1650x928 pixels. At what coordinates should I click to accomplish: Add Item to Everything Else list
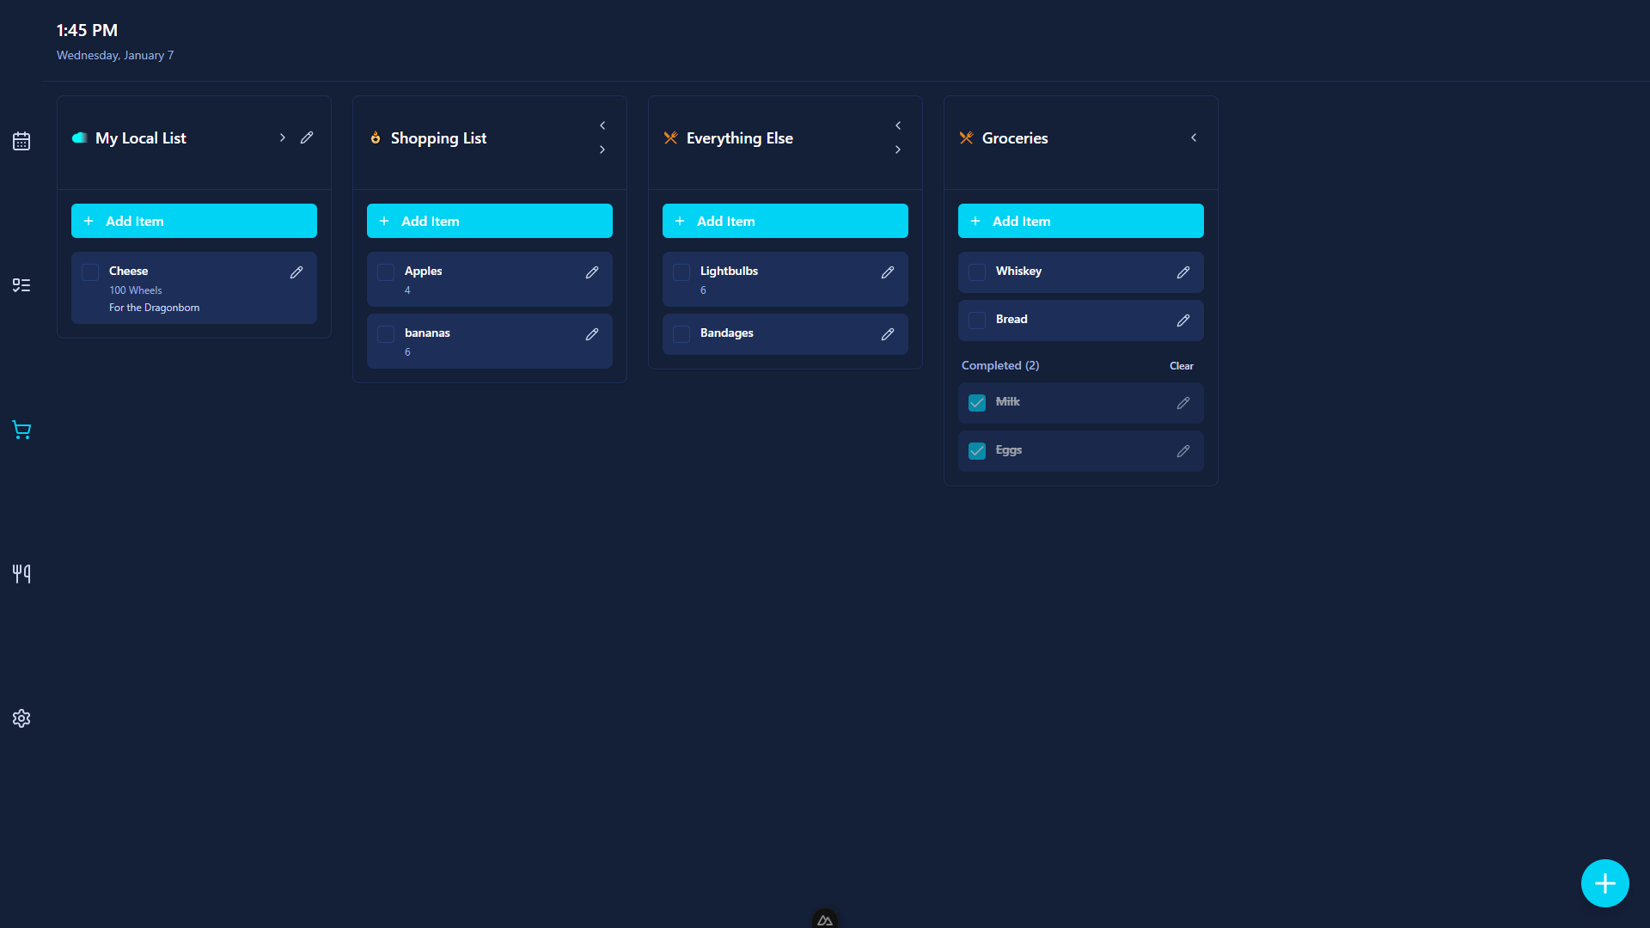(785, 221)
